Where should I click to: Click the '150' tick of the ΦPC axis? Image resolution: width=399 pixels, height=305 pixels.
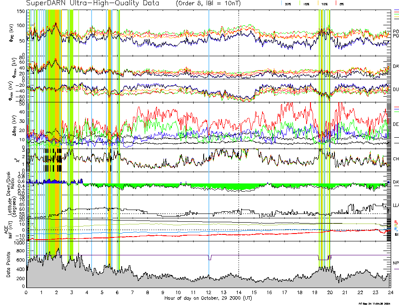pyautogui.click(x=20, y=11)
